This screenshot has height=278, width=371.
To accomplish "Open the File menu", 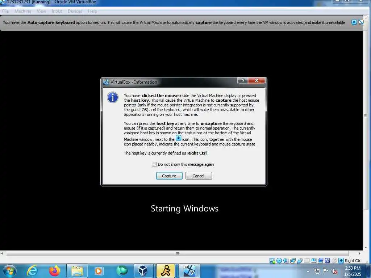I will (x=5, y=11).
